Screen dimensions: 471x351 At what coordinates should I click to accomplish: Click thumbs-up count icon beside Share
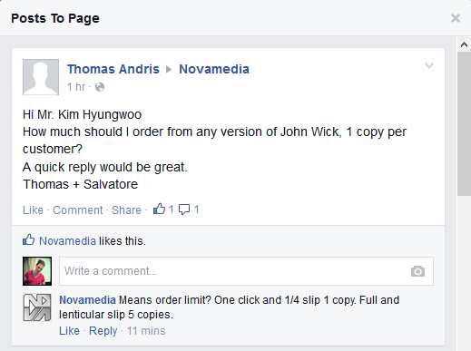point(160,209)
